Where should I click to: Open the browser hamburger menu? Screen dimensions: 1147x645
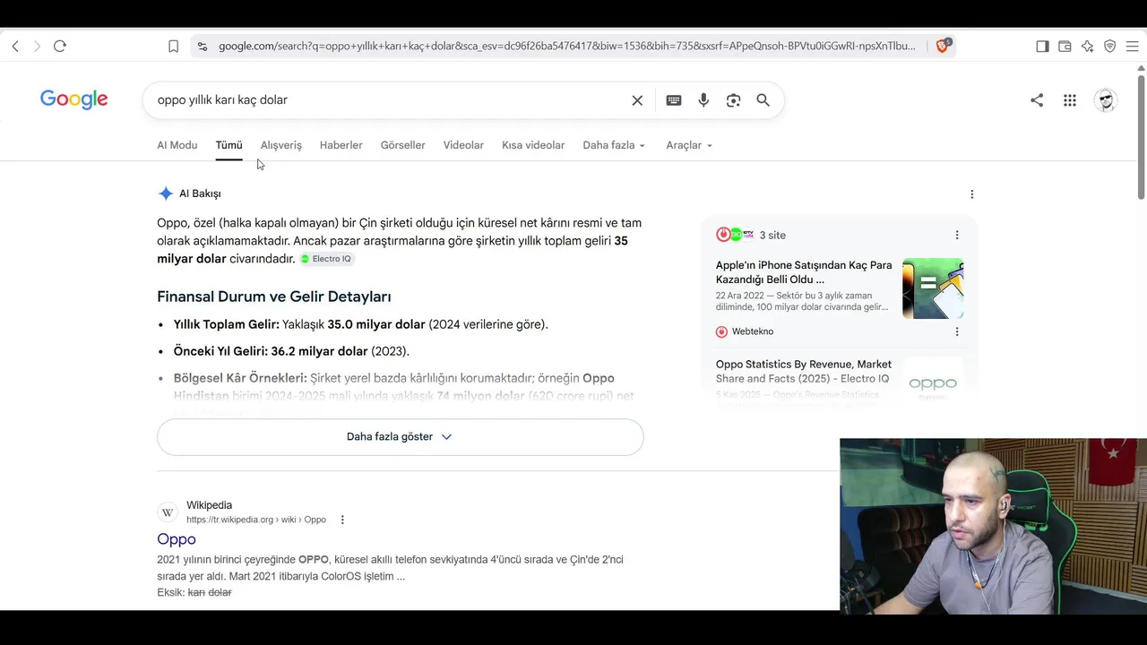click(x=1132, y=47)
